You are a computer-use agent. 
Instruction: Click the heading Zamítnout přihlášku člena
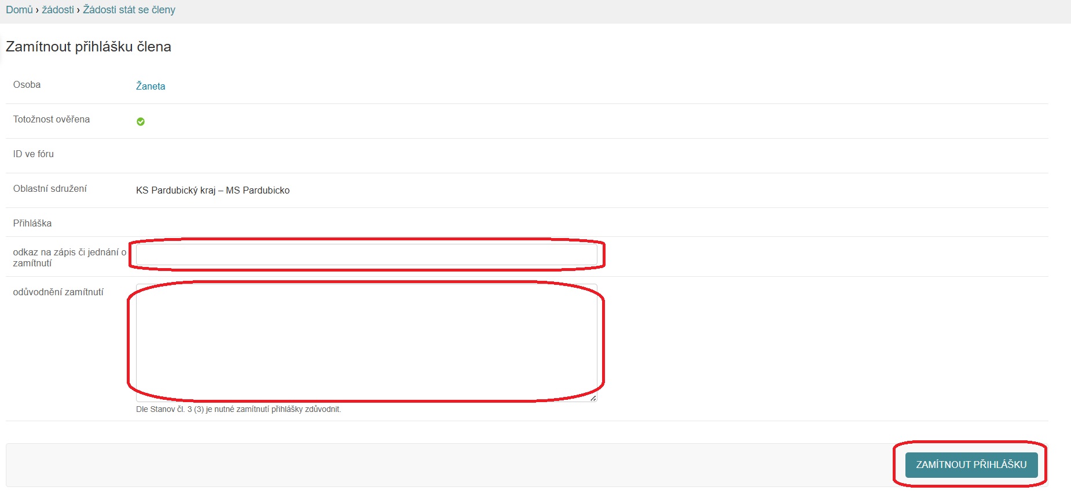click(x=89, y=47)
